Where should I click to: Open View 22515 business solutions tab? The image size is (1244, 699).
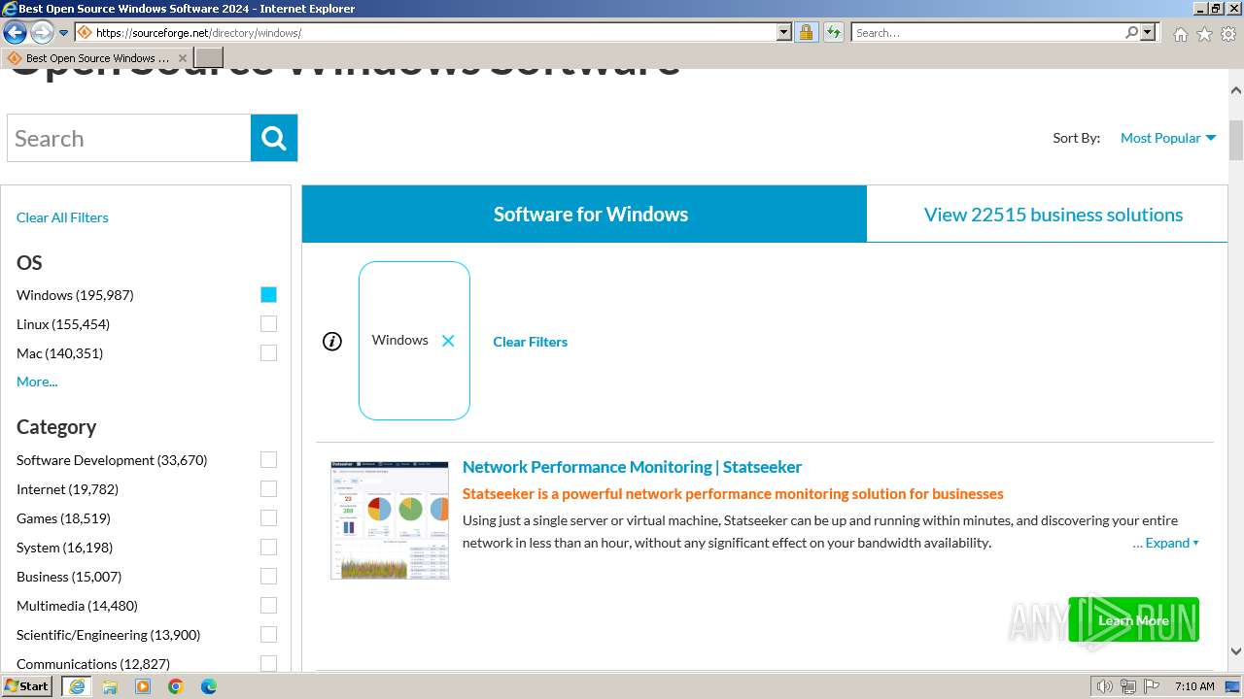(1048, 214)
